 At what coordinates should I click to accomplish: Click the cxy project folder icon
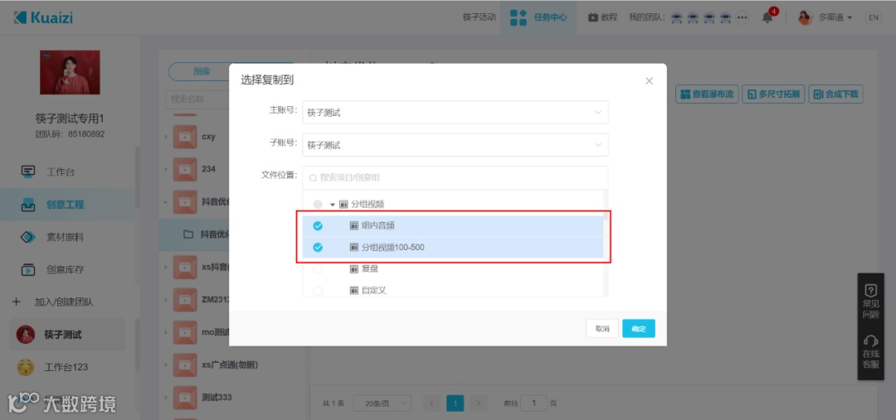184,137
